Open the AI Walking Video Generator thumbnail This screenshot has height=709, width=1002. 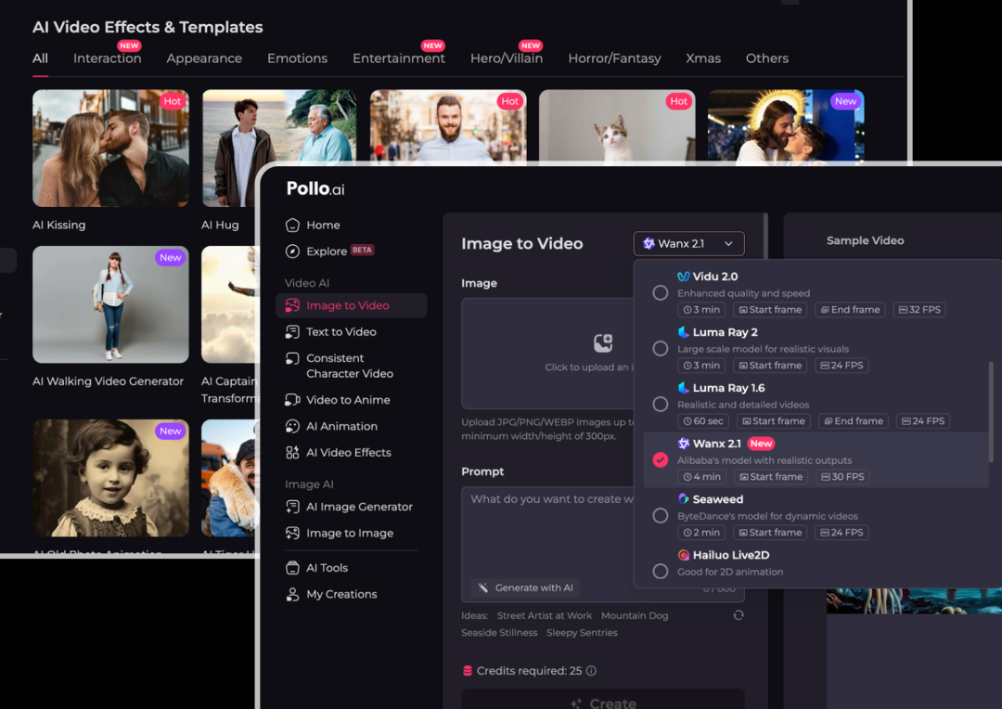point(110,305)
